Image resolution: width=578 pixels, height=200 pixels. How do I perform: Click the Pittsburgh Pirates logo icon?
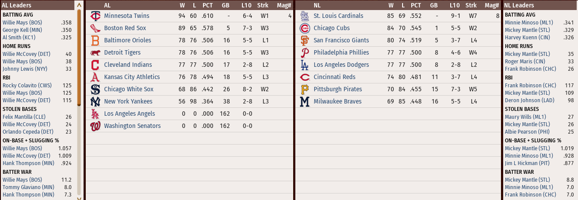tap(305, 90)
